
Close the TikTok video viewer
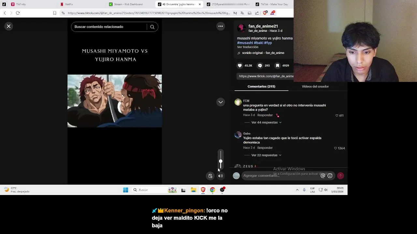(x=9, y=26)
